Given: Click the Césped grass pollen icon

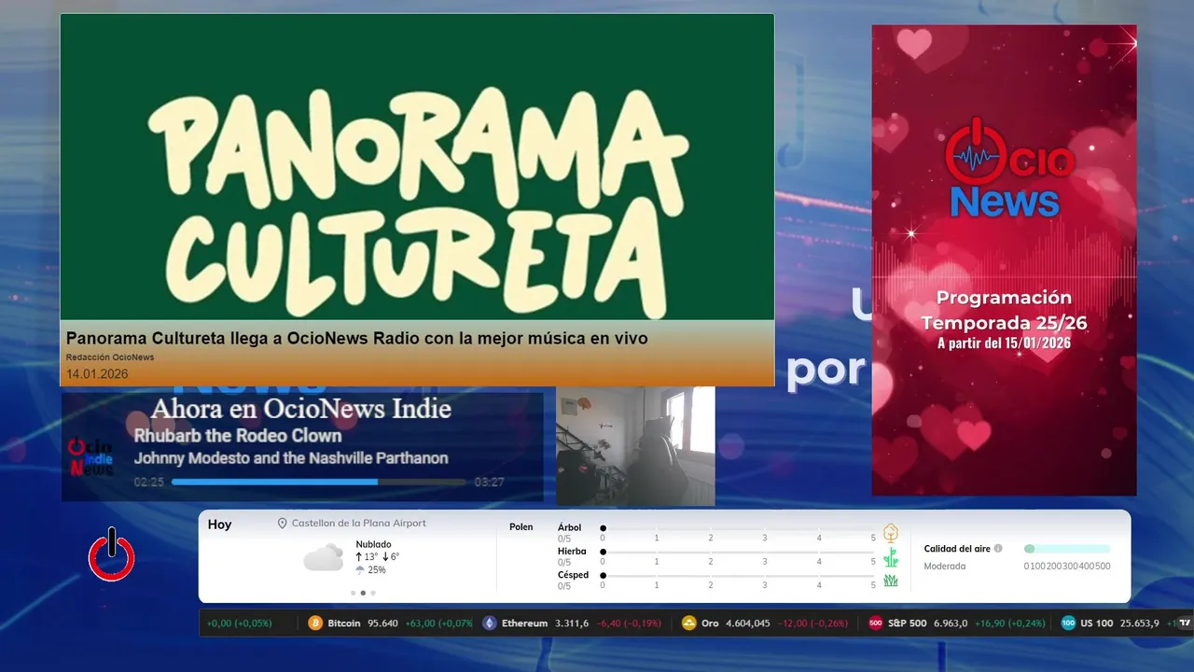Looking at the screenshot, I should (891, 581).
